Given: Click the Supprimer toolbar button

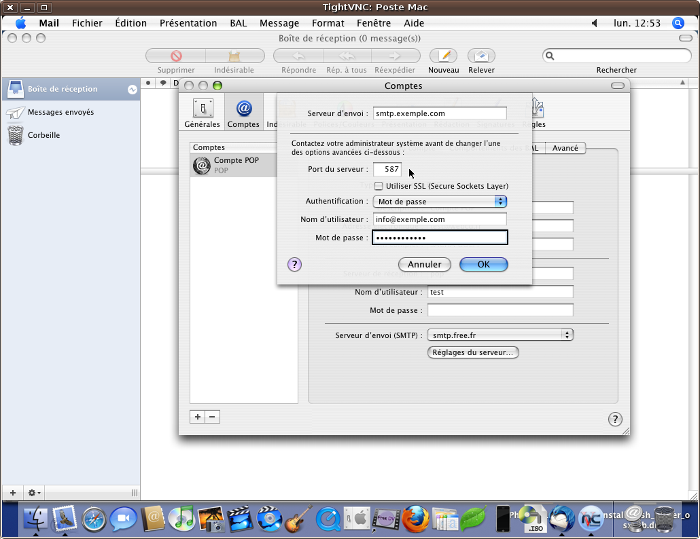Looking at the screenshot, I should (x=176, y=56).
